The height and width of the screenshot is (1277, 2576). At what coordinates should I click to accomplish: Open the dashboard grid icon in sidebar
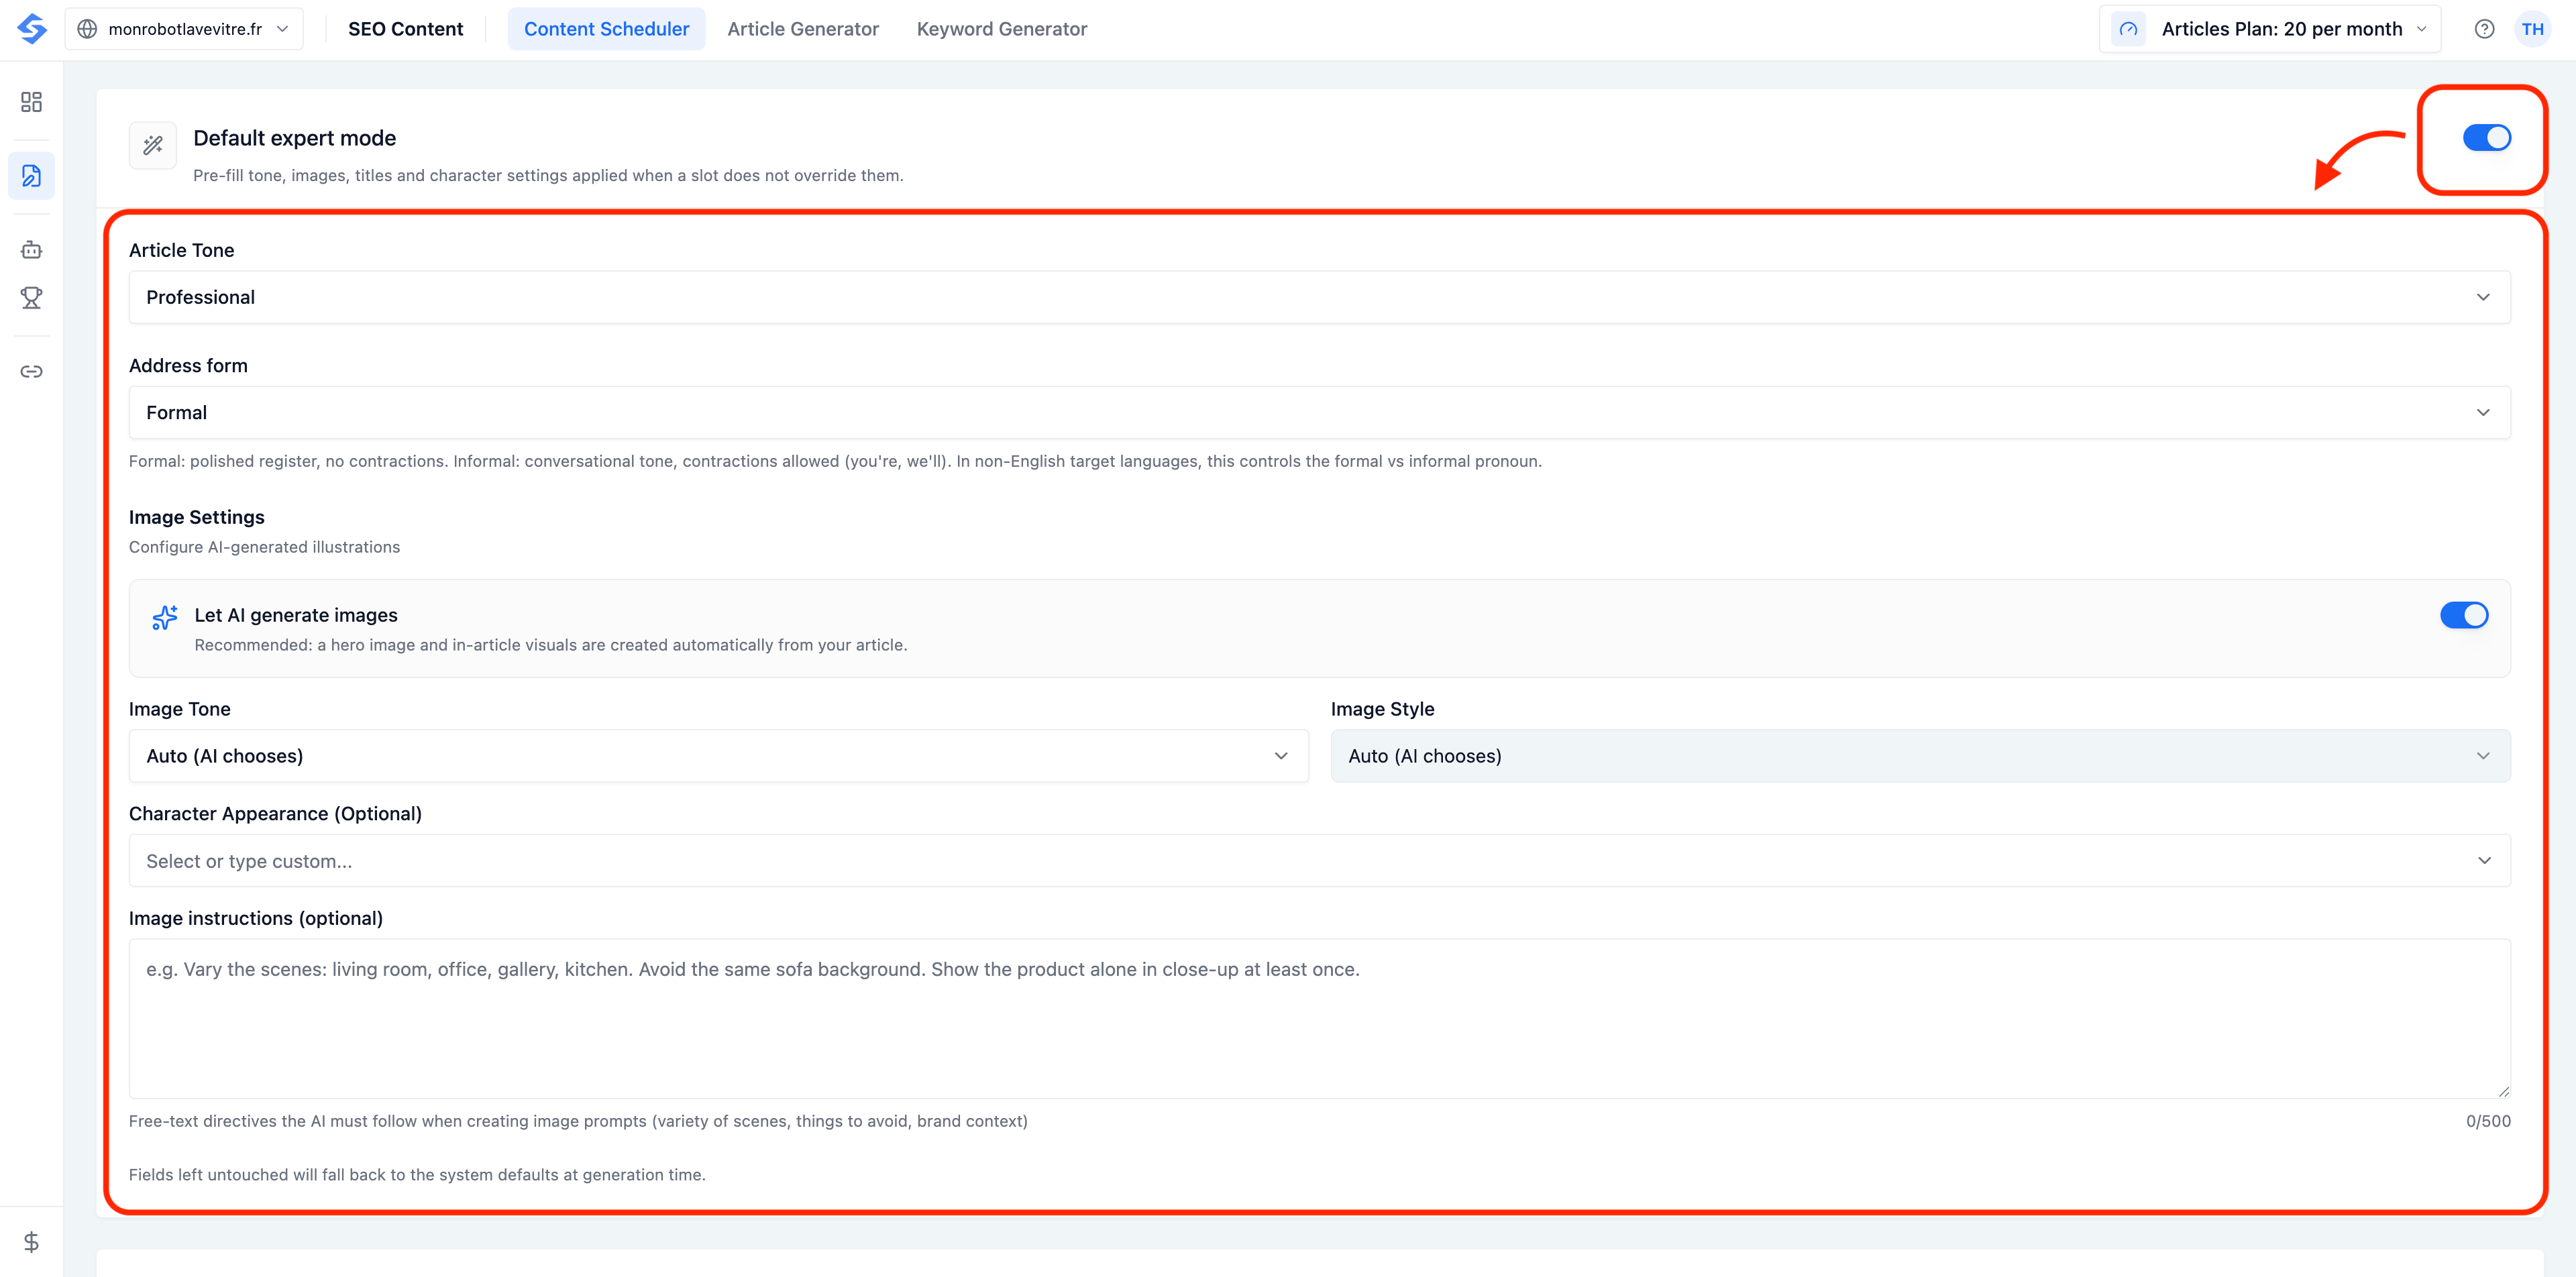(31, 102)
